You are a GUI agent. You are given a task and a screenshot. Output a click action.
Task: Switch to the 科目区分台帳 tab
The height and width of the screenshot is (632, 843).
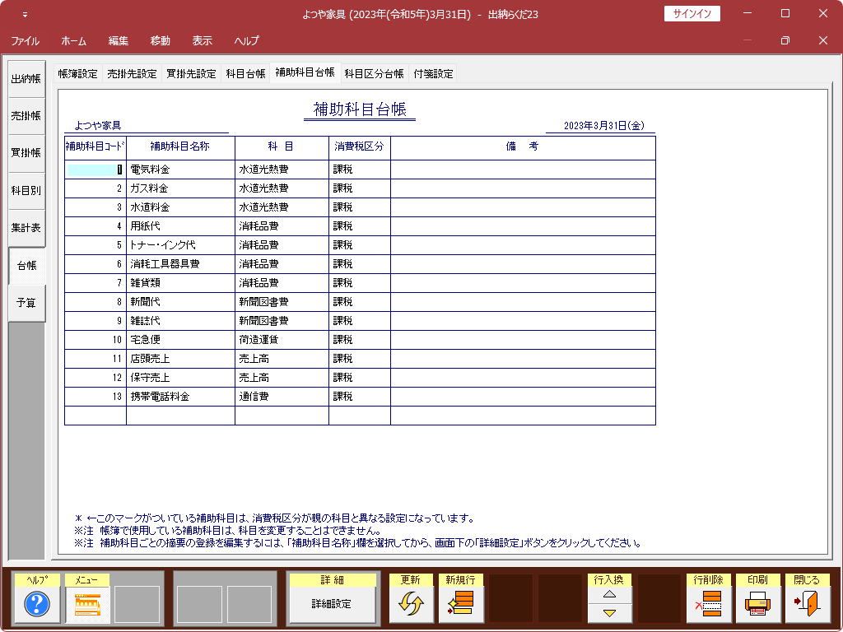[x=375, y=73]
